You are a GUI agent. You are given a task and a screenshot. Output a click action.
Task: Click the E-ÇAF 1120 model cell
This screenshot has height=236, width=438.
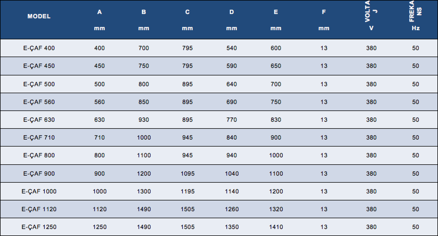(39, 209)
